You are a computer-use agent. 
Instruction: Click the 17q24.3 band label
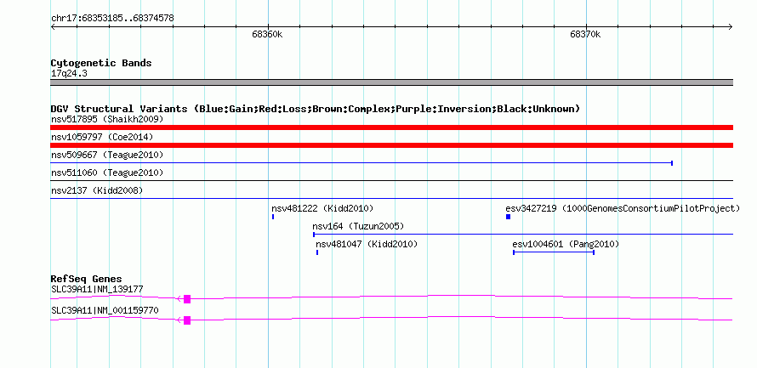point(69,74)
